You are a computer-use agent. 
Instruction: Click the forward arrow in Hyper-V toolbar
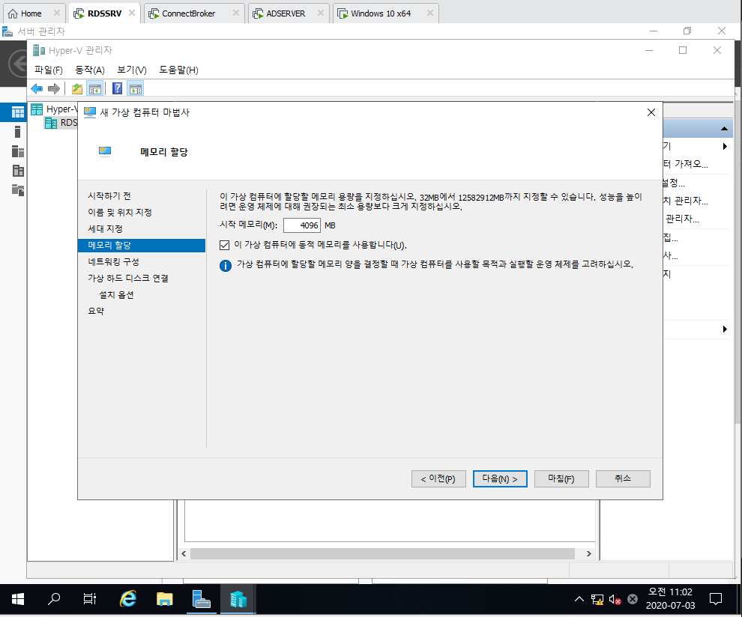tap(54, 88)
